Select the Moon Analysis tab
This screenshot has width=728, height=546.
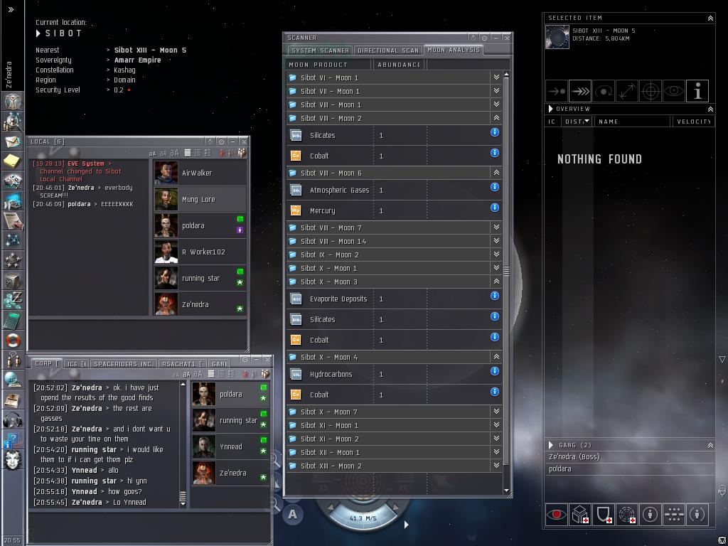point(453,50)
